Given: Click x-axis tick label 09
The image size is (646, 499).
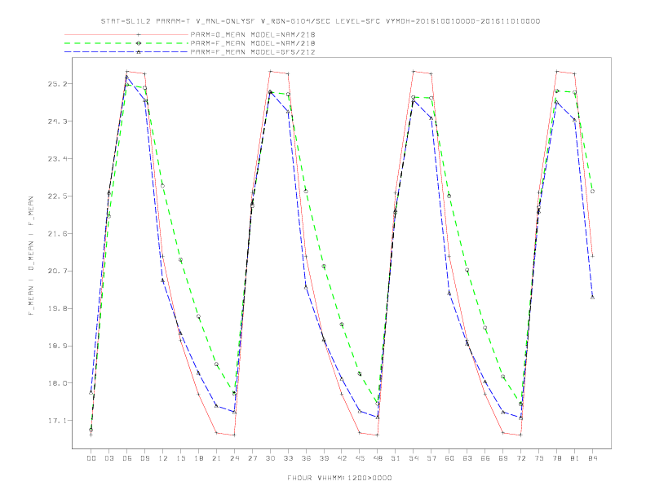Looking at the screenshot, I should click(145, 458).
